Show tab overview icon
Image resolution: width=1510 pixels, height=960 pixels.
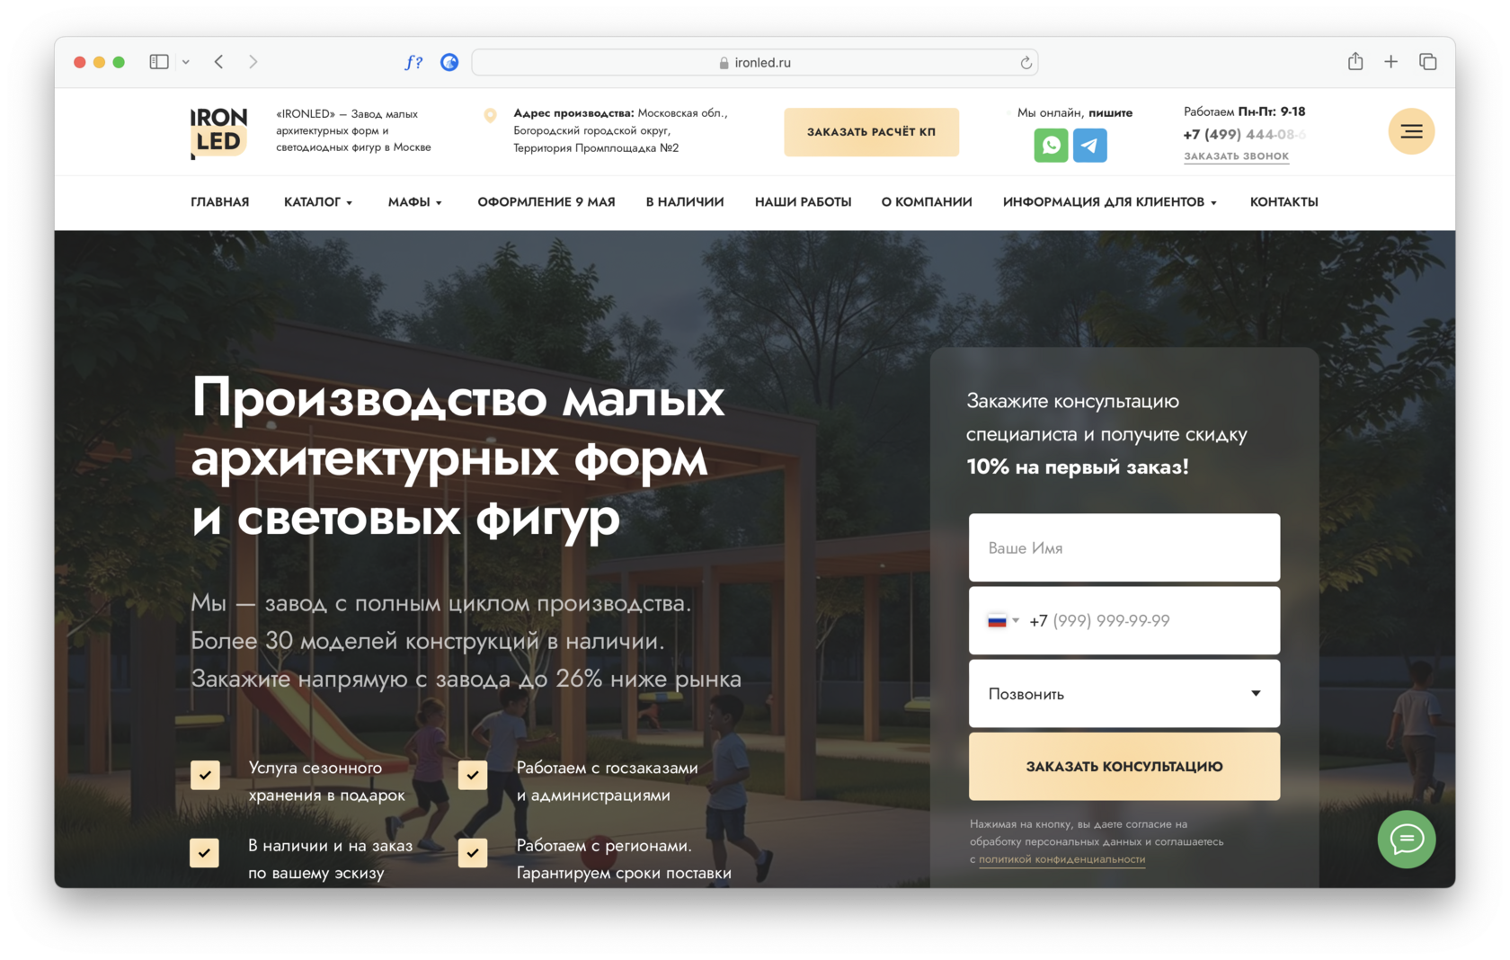[1427, 61]
